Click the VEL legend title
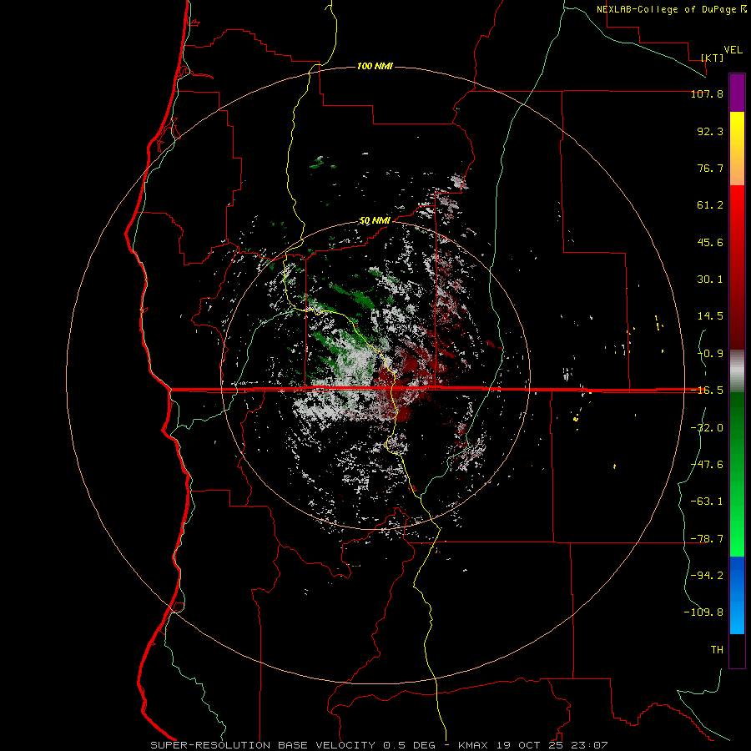Viewport: 751px width, 751px height. 733,50
